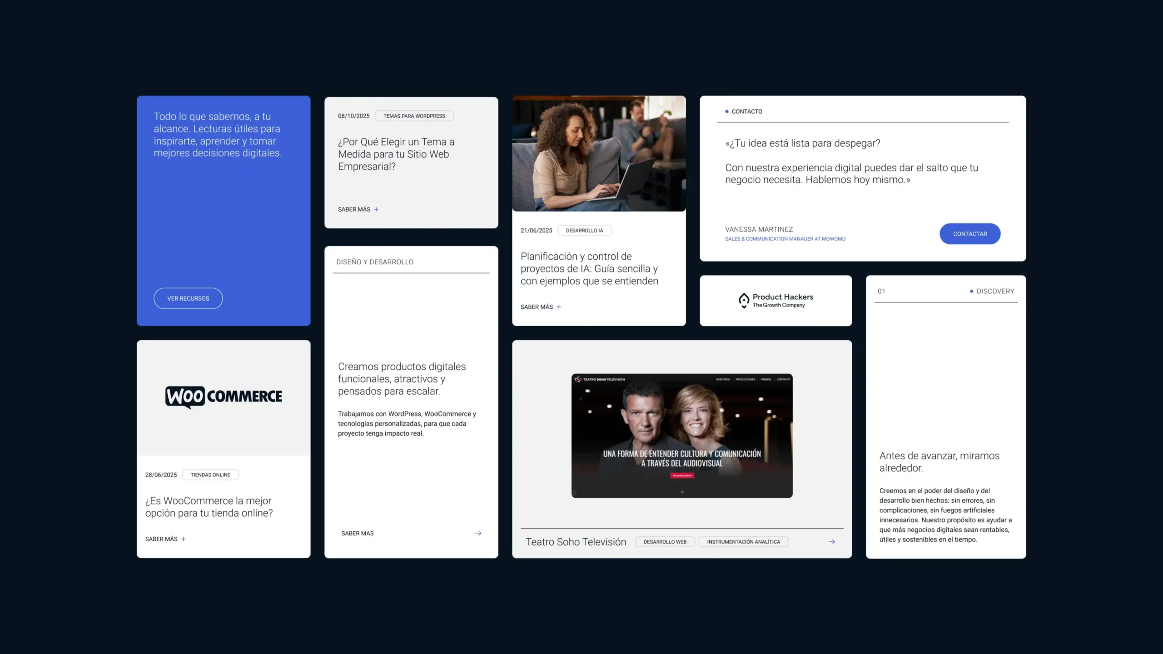
Task: Click the WooCommerce logo image
Action: pos(224,397)
